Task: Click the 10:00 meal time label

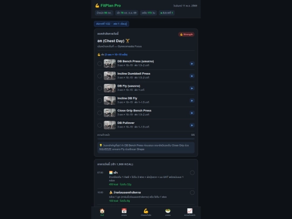Action: tap(100, 193)
